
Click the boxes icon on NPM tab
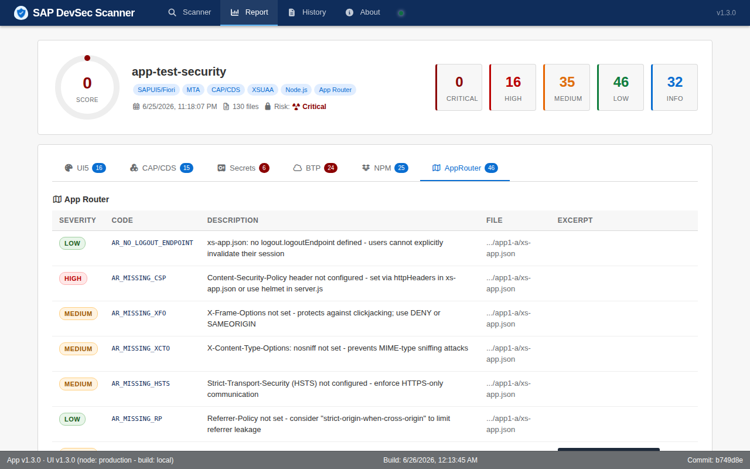(366, 168)
